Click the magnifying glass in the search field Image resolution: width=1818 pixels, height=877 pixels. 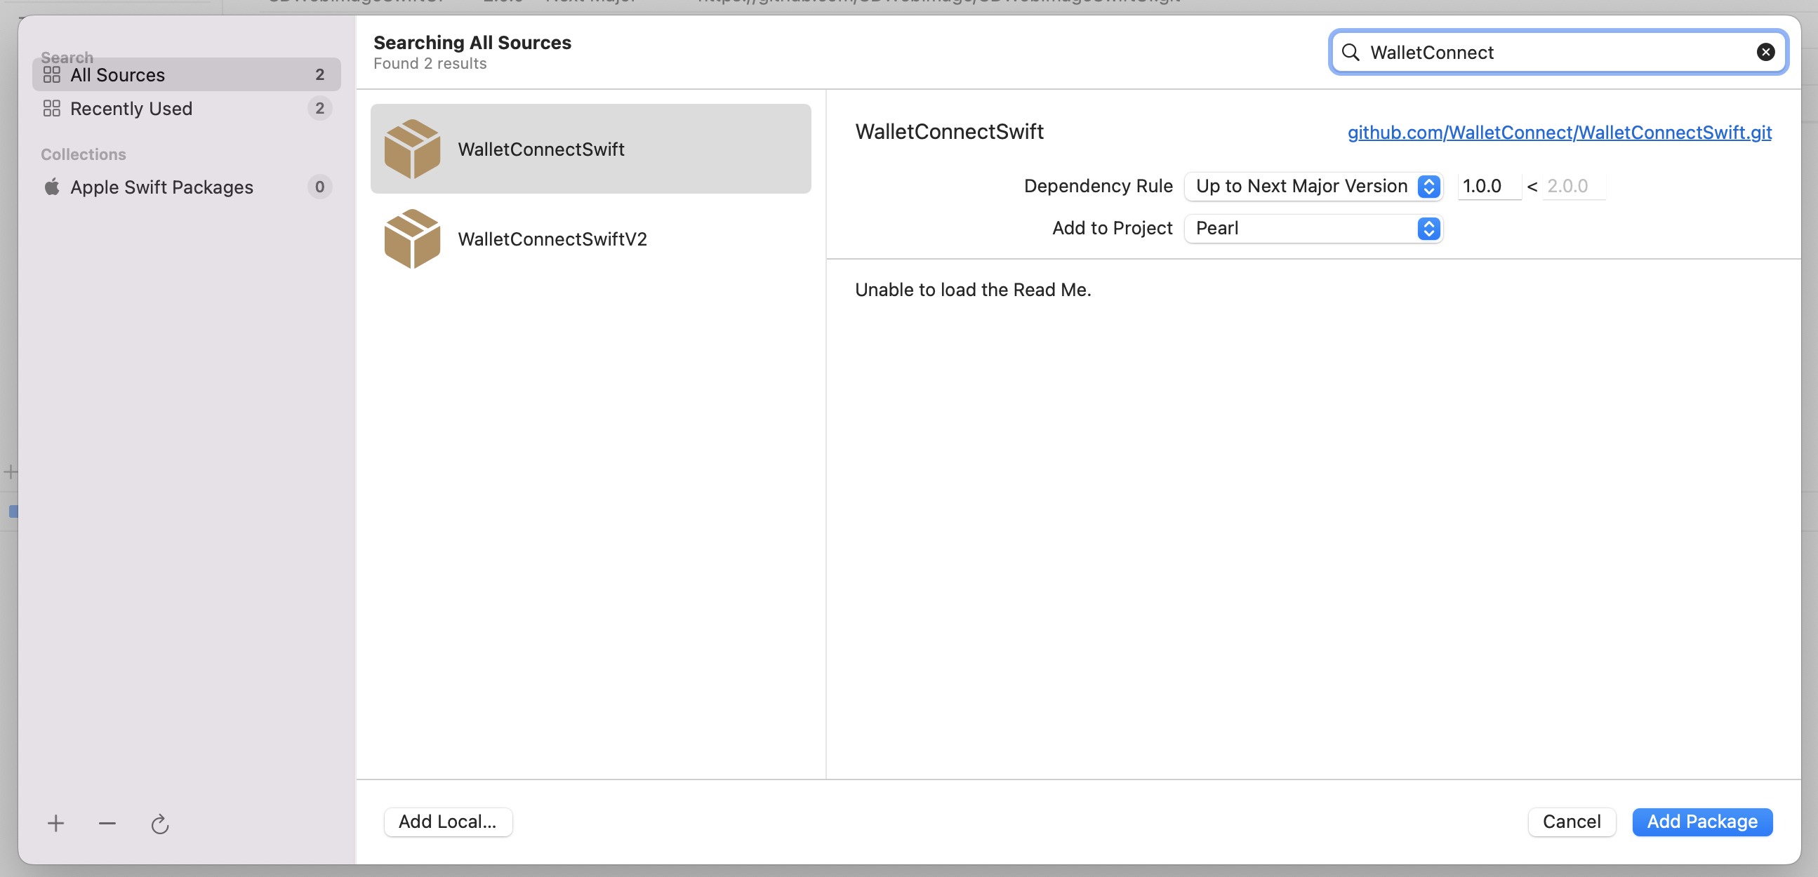pyautogui.click(x=1351, y=52)
